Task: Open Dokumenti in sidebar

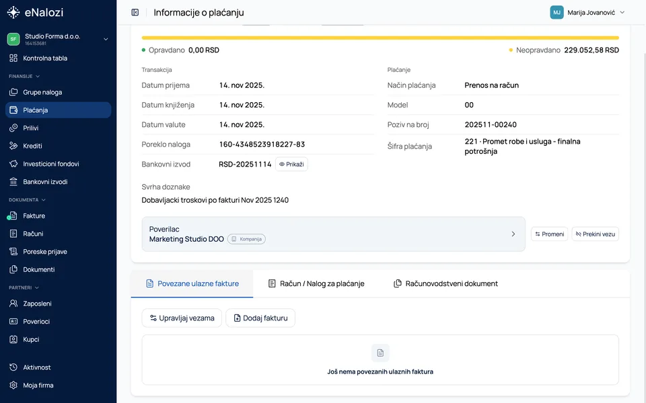Action: pyautogui.click(x=58, y=269)
